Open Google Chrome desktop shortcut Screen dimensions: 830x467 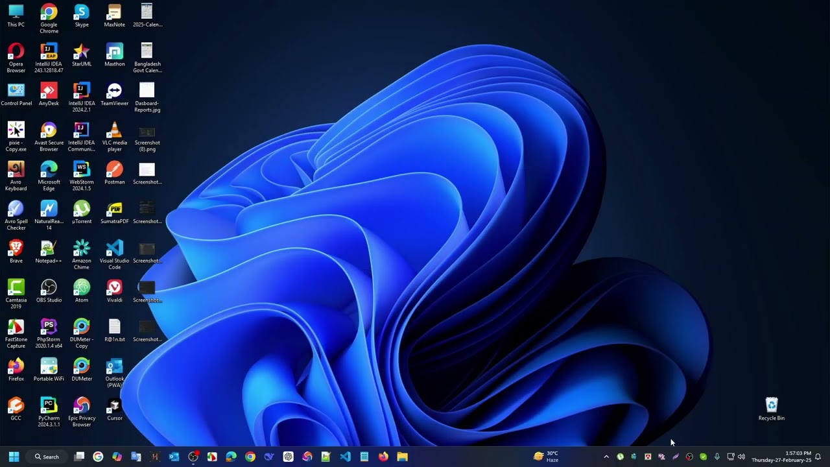click(x=49, y=18)
